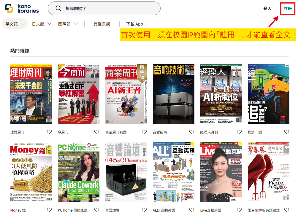
Task: Open the 音響論壇 magazine cover
Action: pyautogui.click(x=126, y=172)
